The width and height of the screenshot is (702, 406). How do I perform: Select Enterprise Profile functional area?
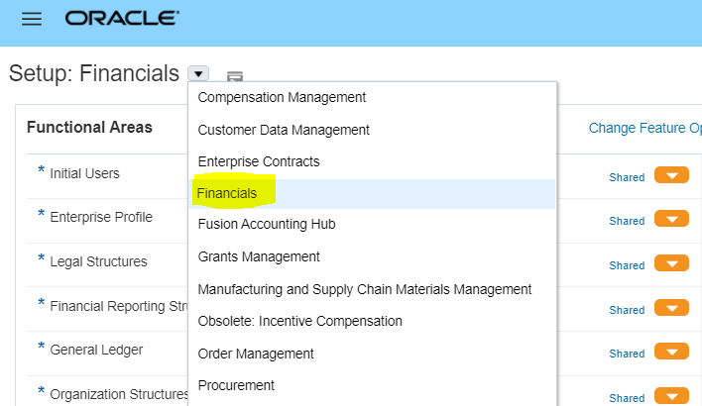(101, 217)
